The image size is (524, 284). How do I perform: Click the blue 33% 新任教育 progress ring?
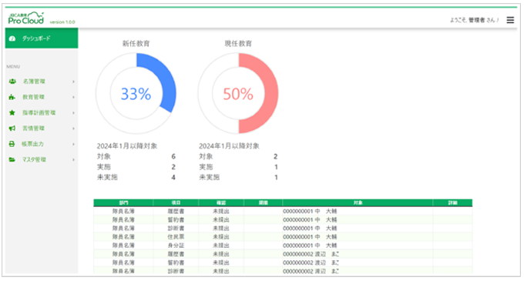[x=136, y=93]
